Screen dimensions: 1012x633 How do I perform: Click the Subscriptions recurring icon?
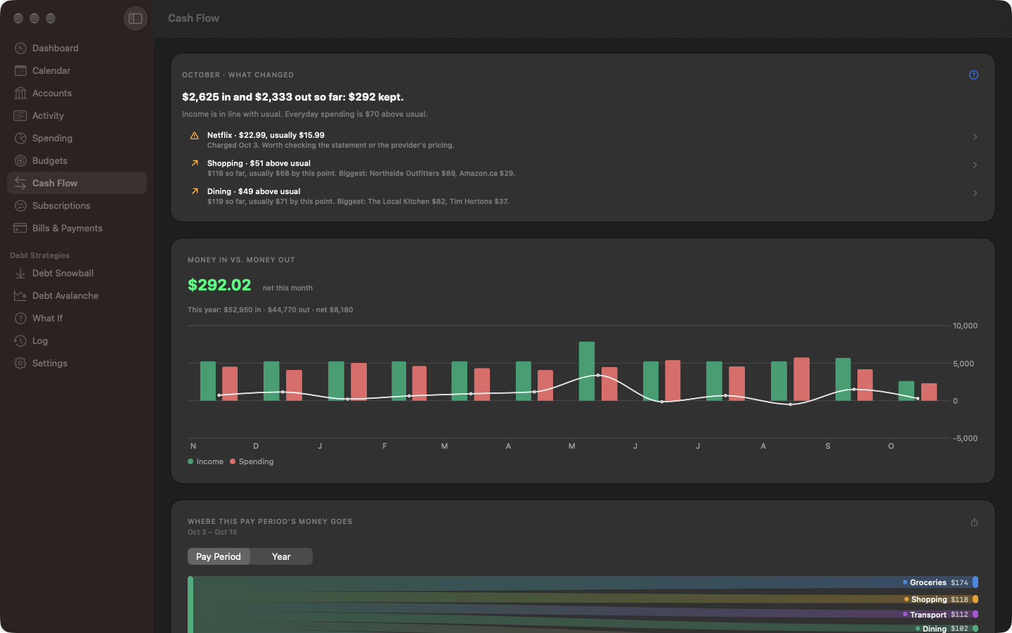(20, 205)
